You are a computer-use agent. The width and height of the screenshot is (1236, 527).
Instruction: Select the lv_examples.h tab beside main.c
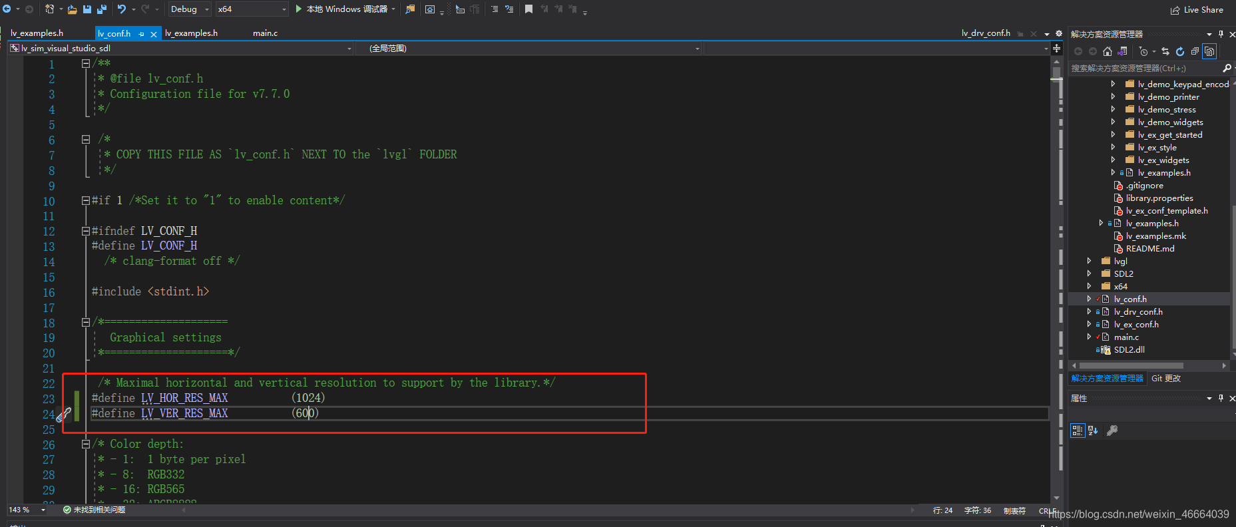(x=191, y=33)
